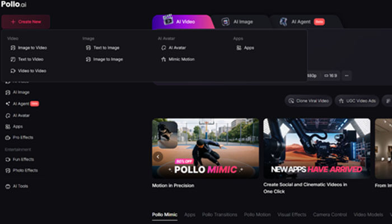Open AI Avatar from the dropdown menu
The height and width of the screenshot is (224, 392).
coord(174,48)
